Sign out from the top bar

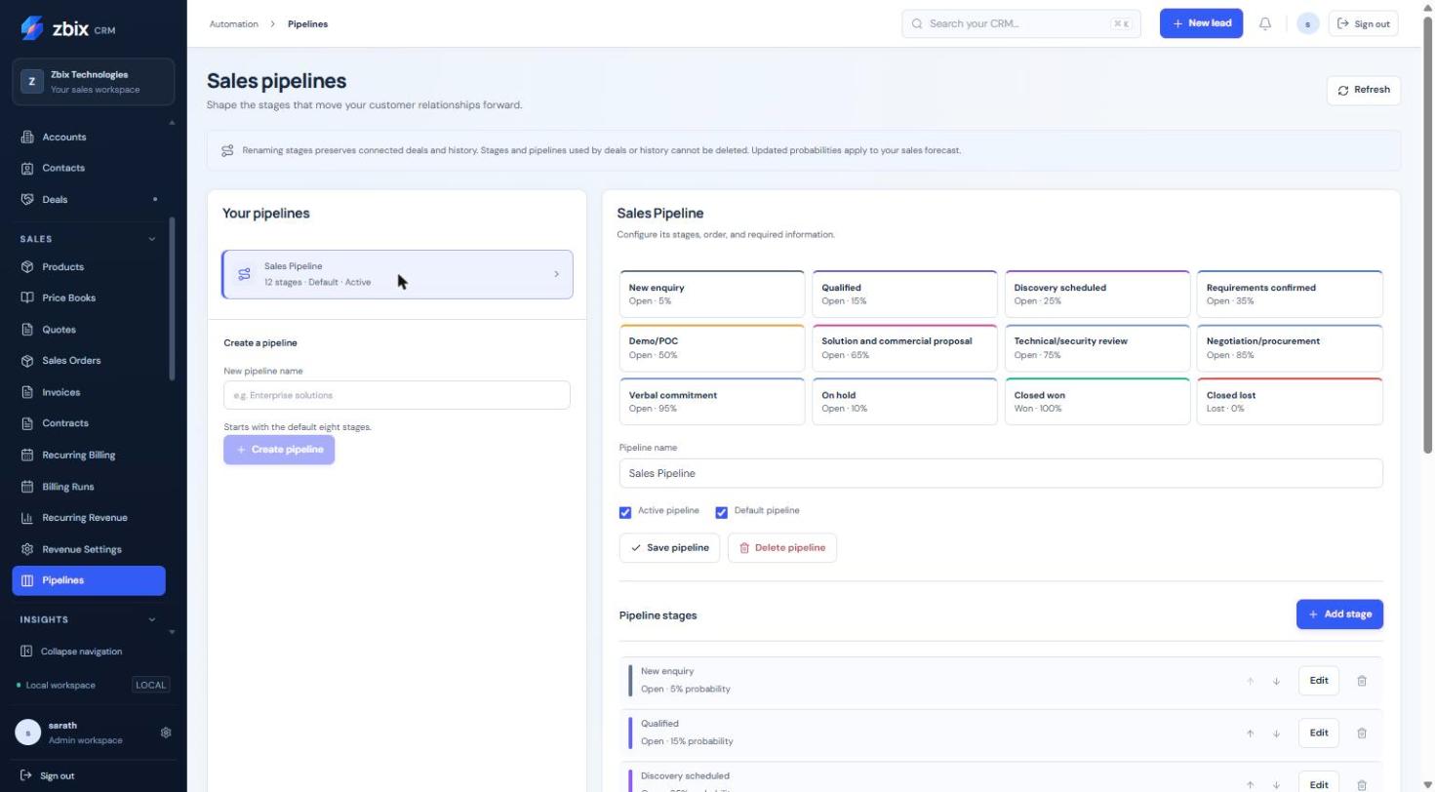(1364, 23)
